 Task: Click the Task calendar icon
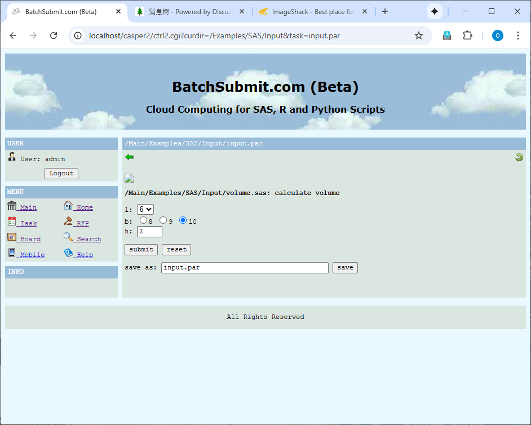click(12, 222)
